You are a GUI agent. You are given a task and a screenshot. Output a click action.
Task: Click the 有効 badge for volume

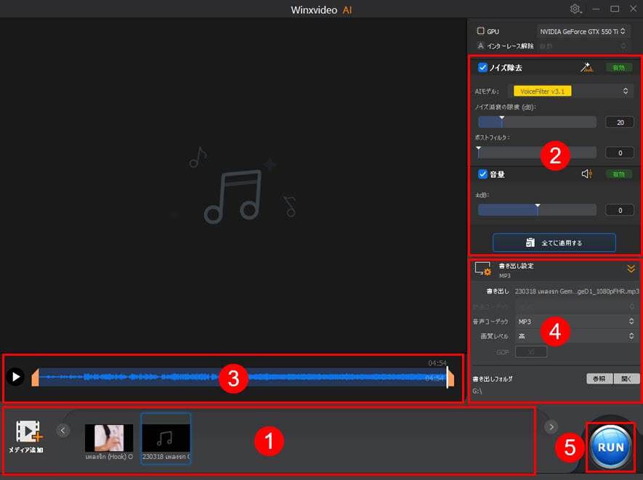(x=618, y=174)
